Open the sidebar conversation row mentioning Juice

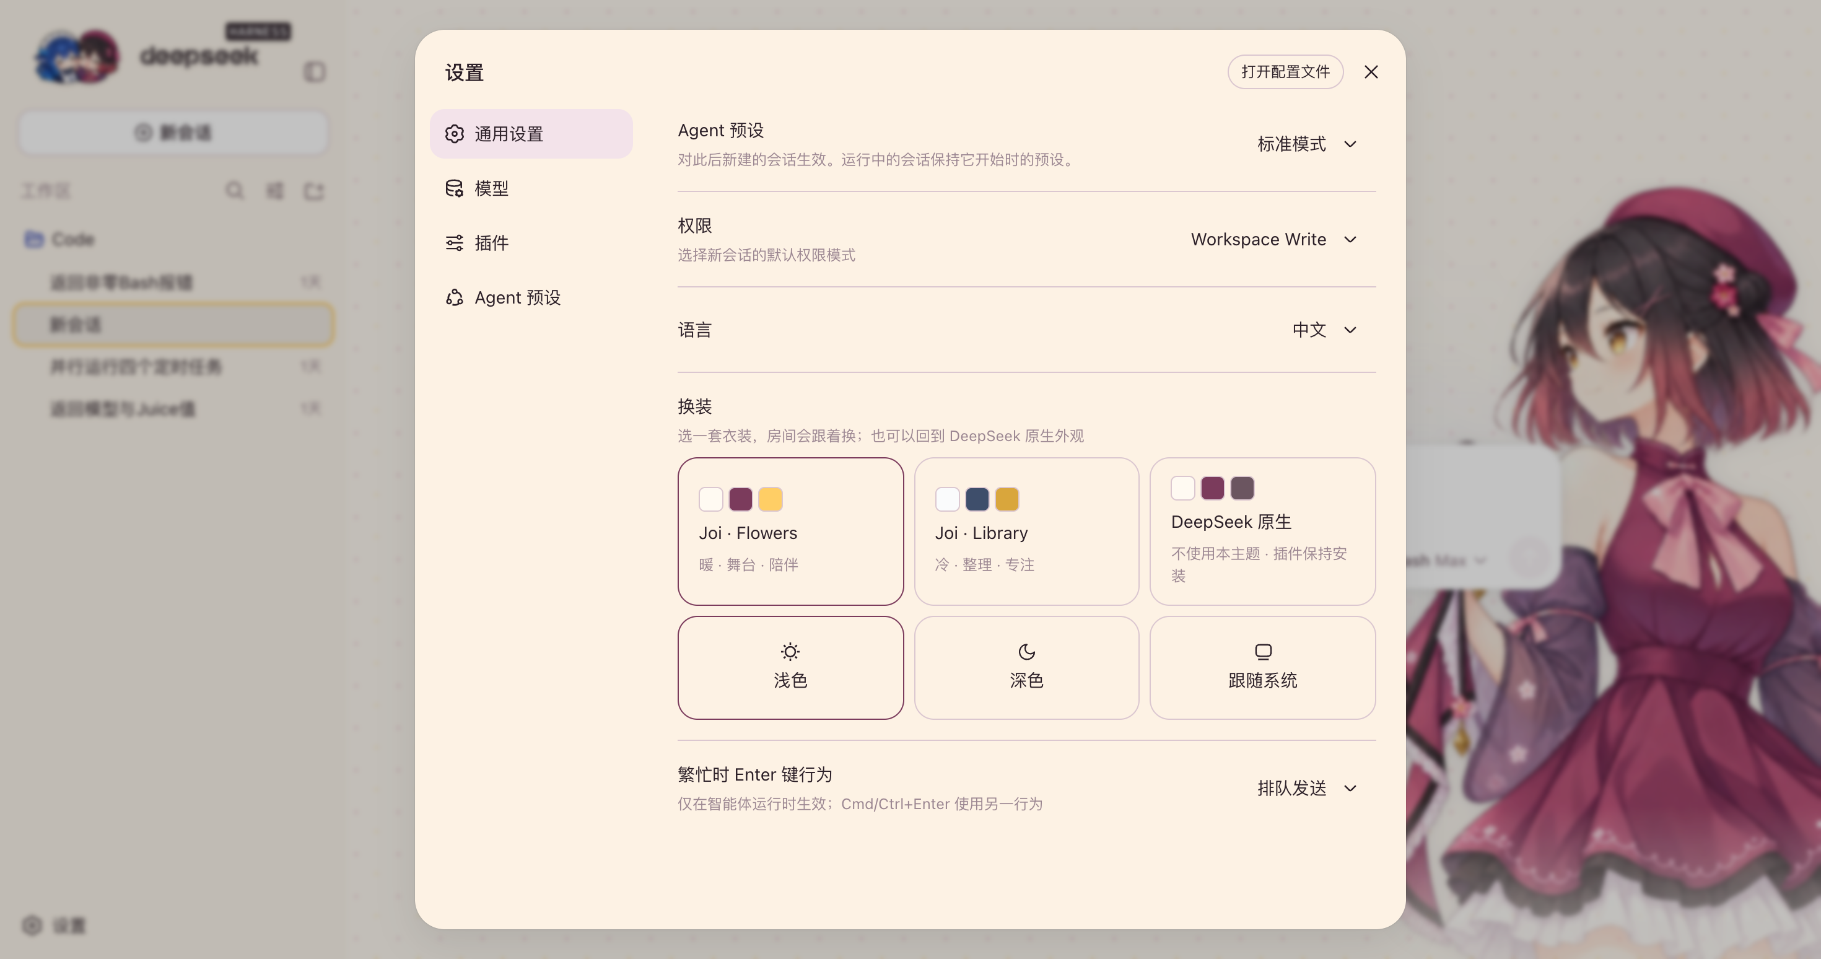coord(173,409)
